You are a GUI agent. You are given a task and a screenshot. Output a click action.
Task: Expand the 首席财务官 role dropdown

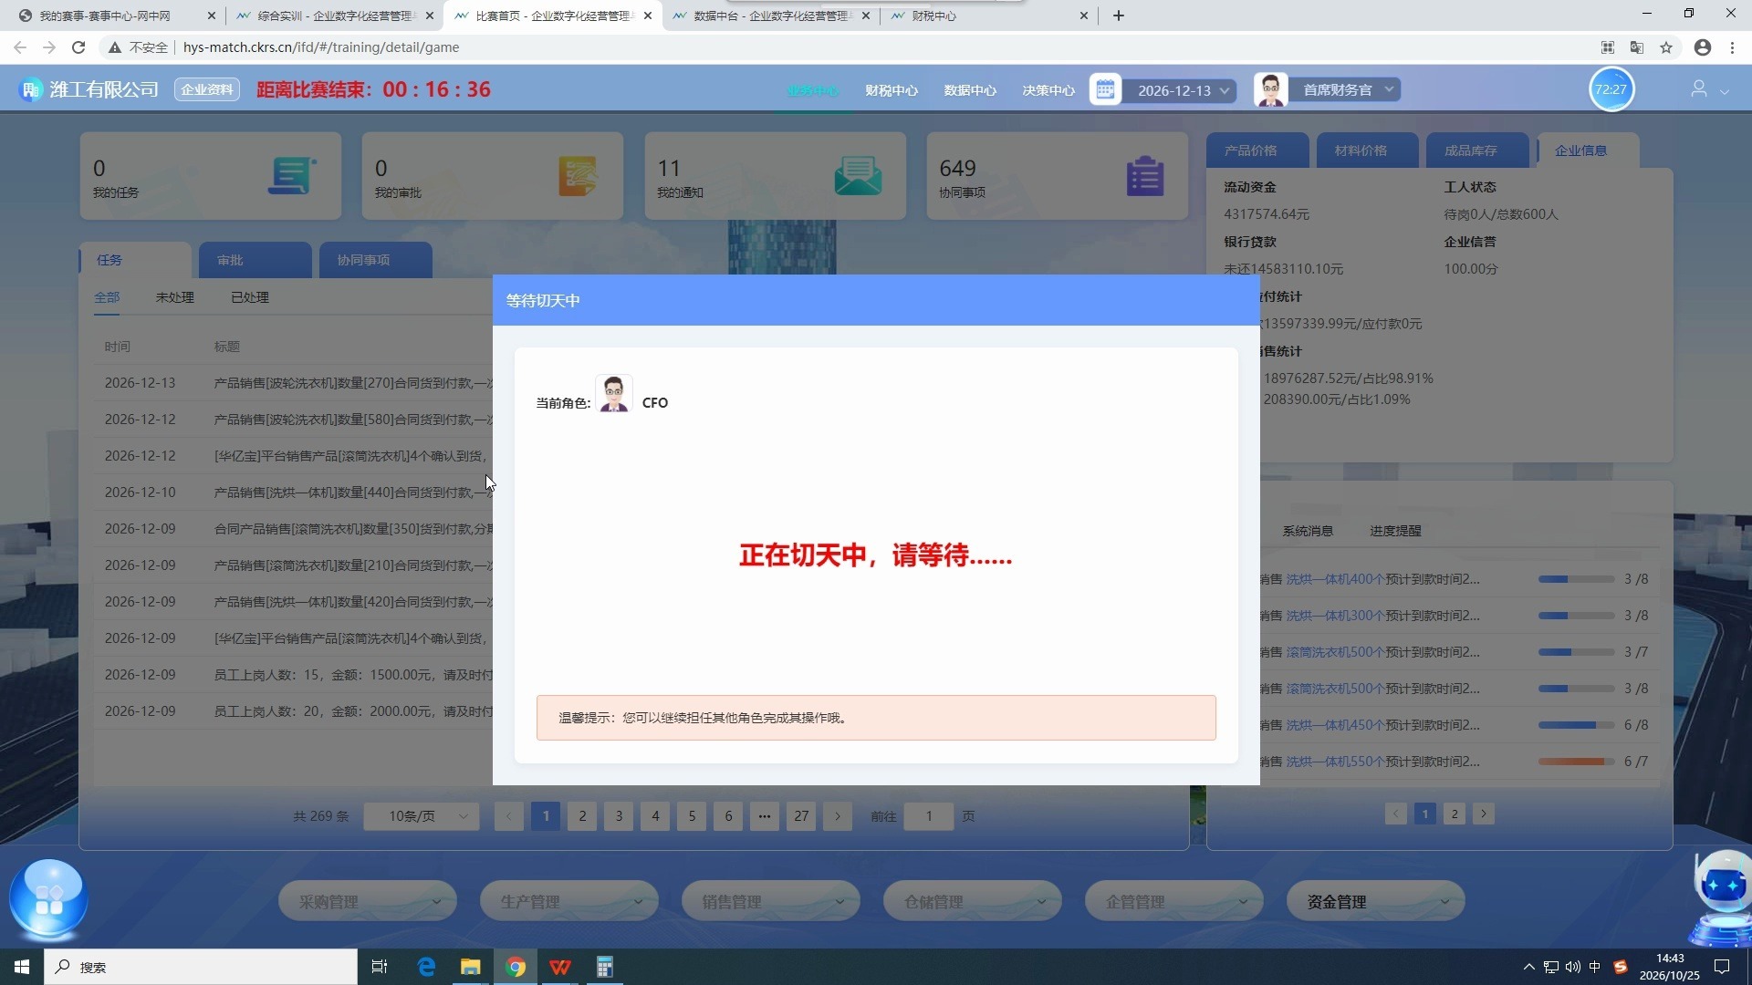pyautogui.click(x=1343, y=89)
